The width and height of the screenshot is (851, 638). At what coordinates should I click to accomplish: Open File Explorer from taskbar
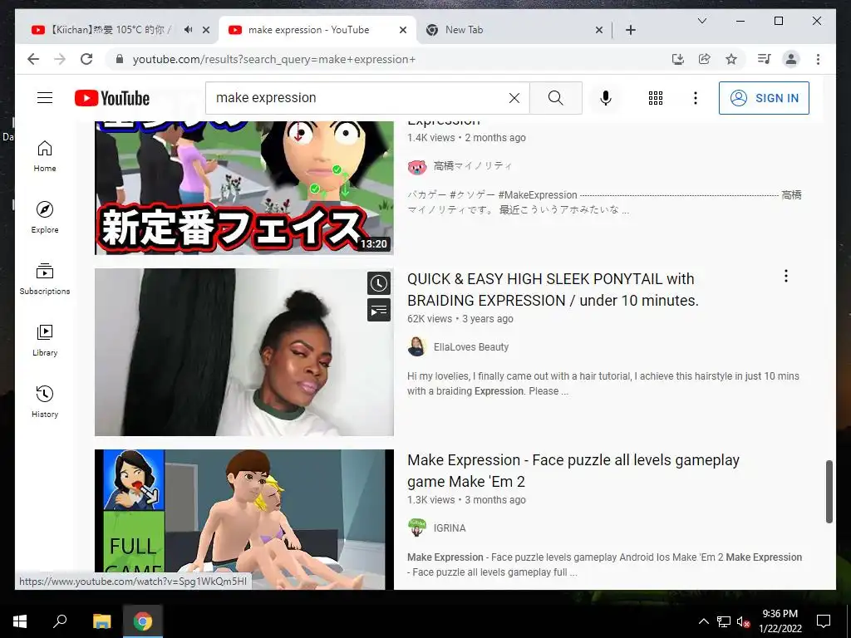101,621
